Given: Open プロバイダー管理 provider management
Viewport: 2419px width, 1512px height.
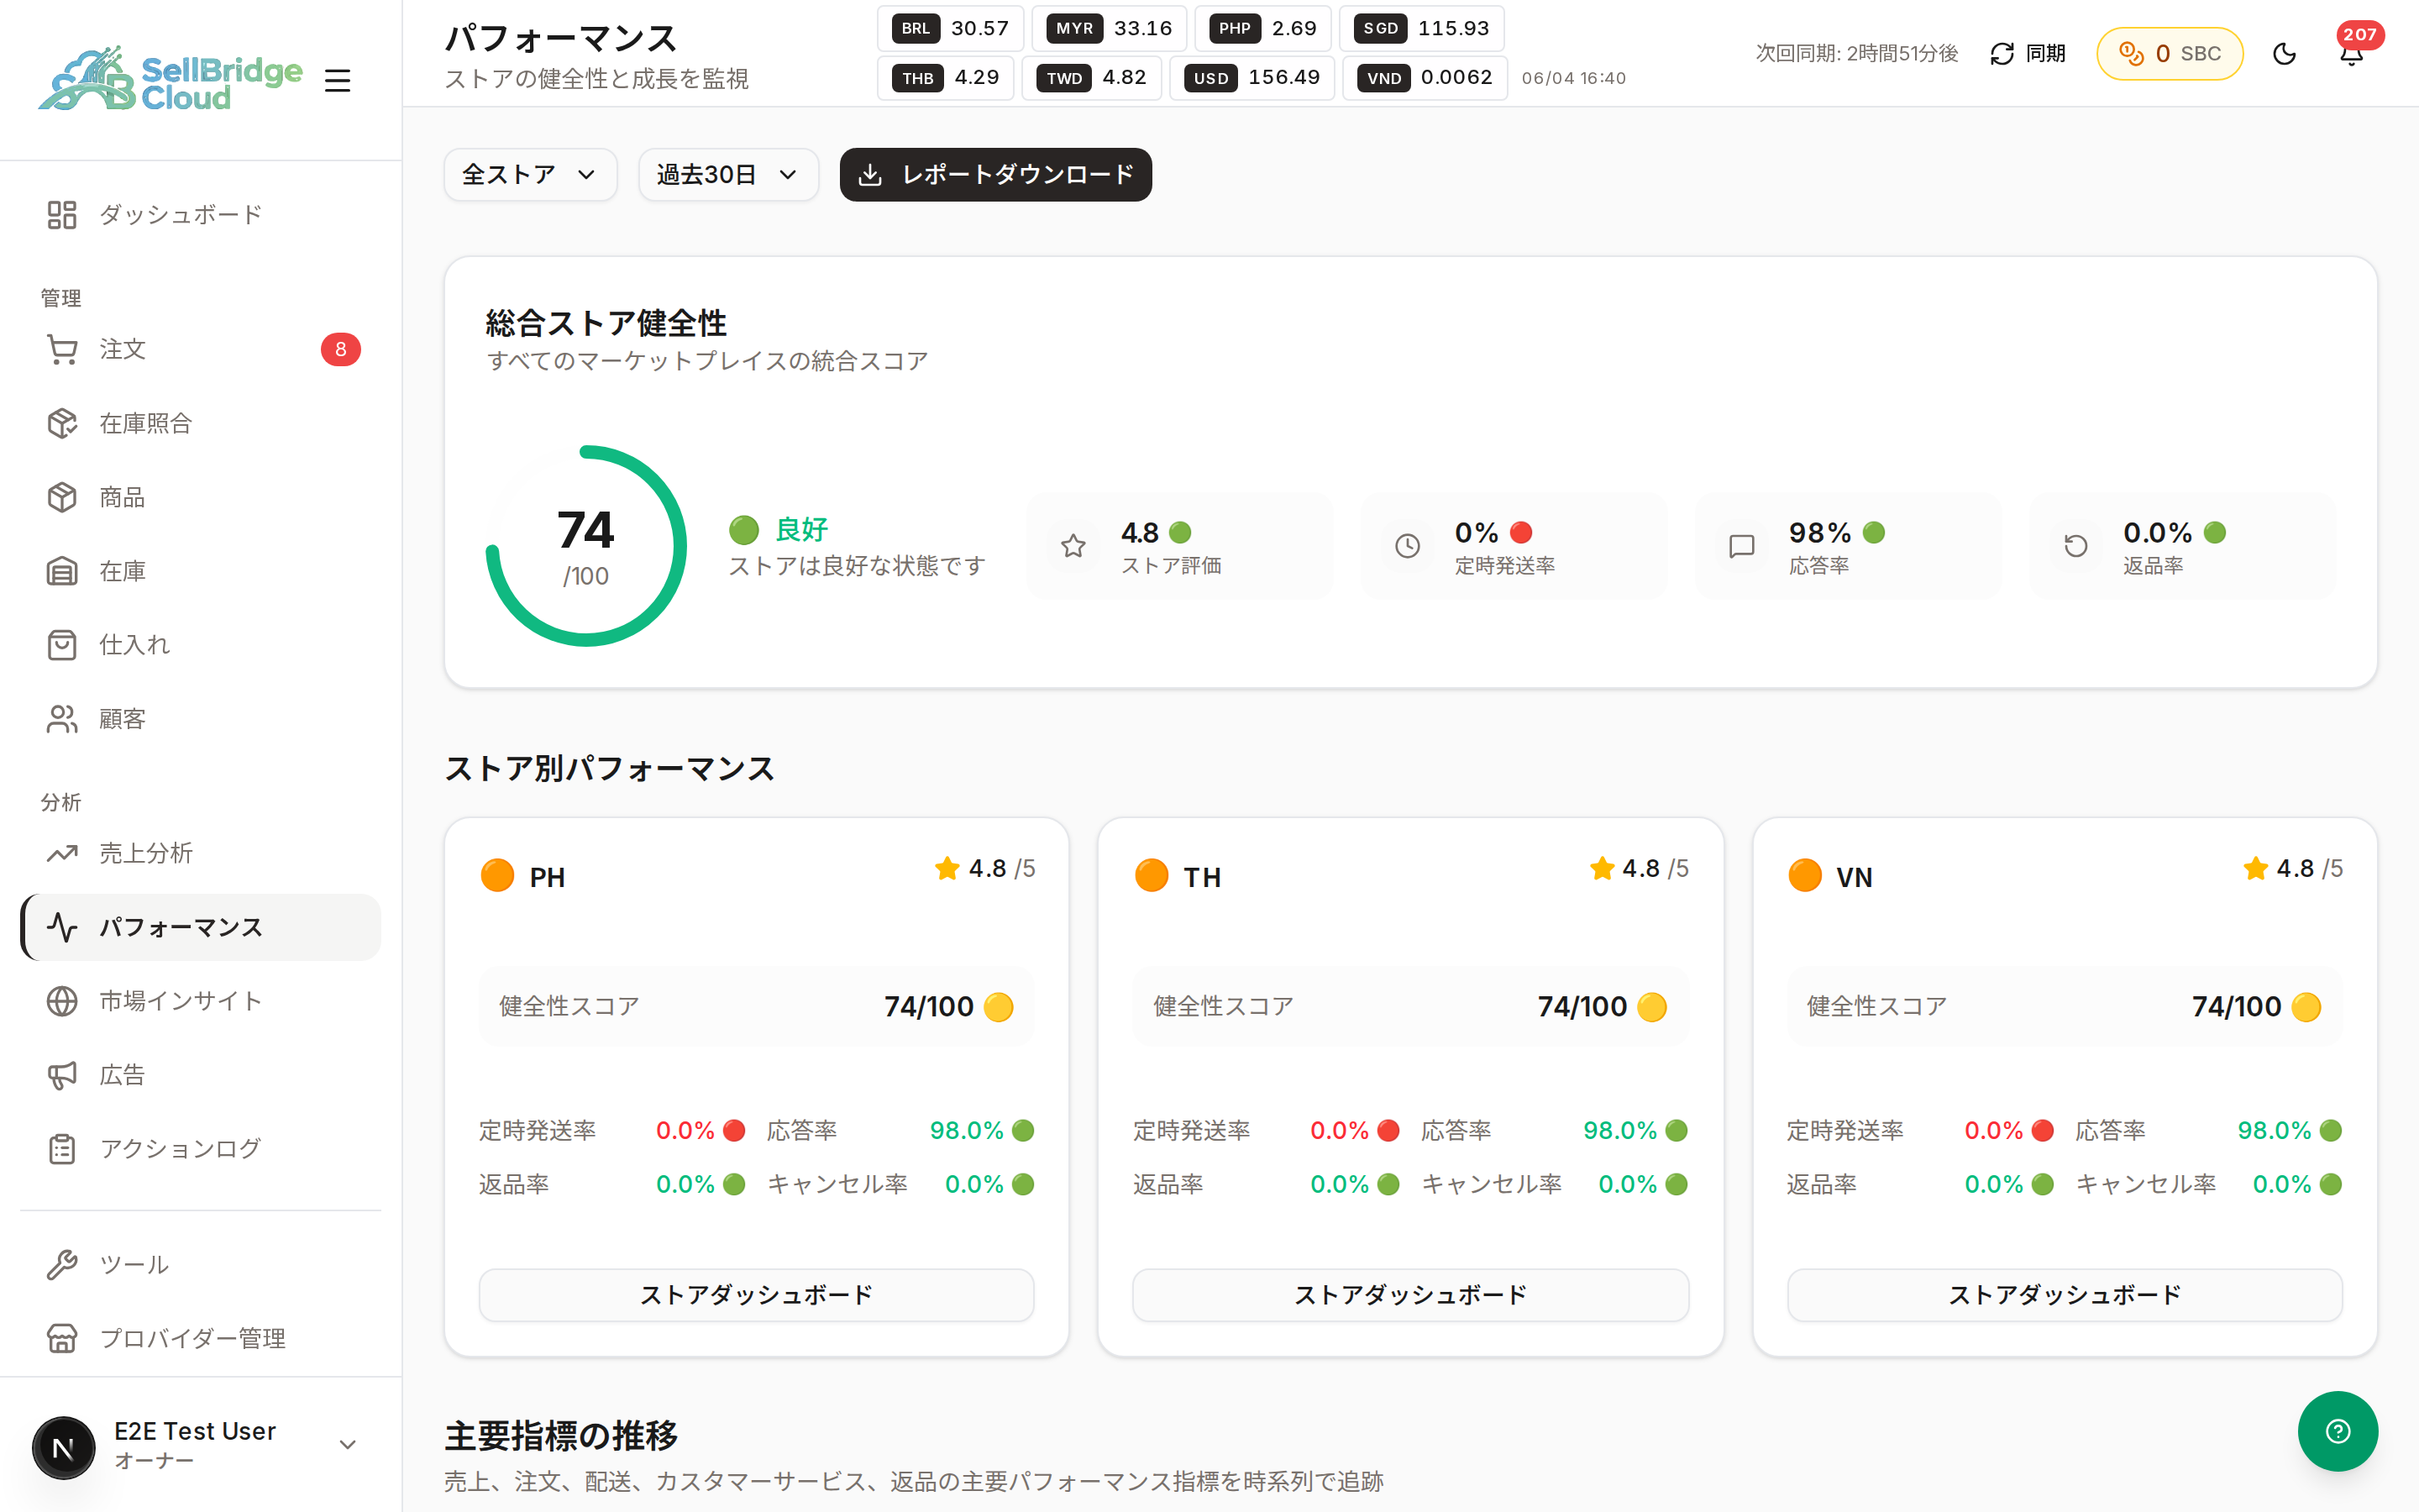Looking at the screenshot, I should click(200, 1338).
